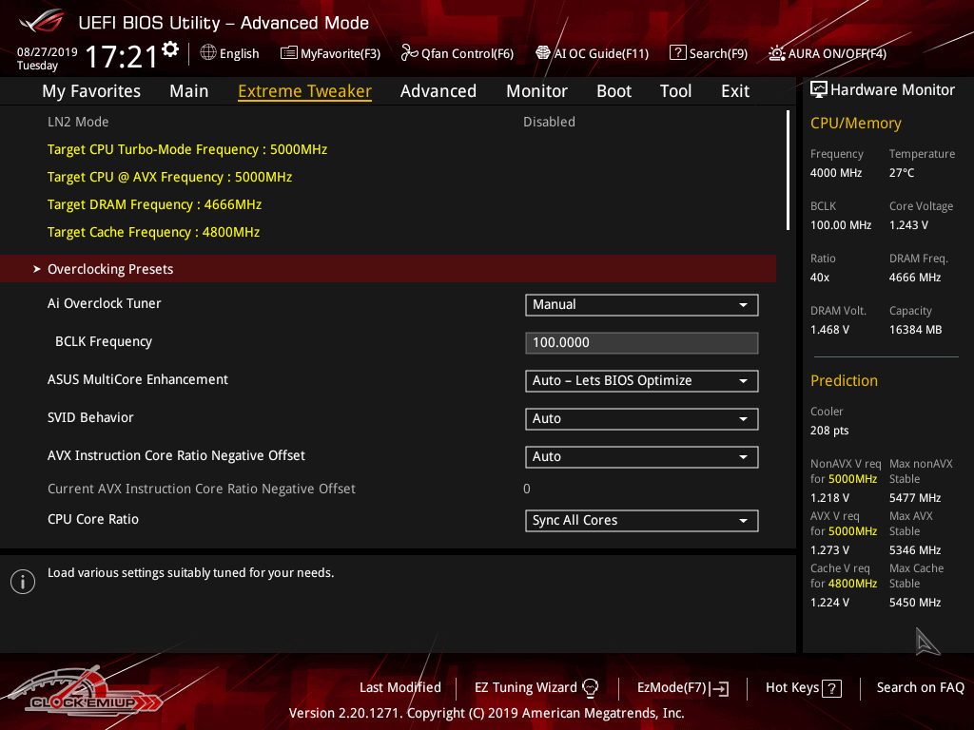Click Last Modified button
The width and height of the screenshot is (974, 730).
click(399, 687)
